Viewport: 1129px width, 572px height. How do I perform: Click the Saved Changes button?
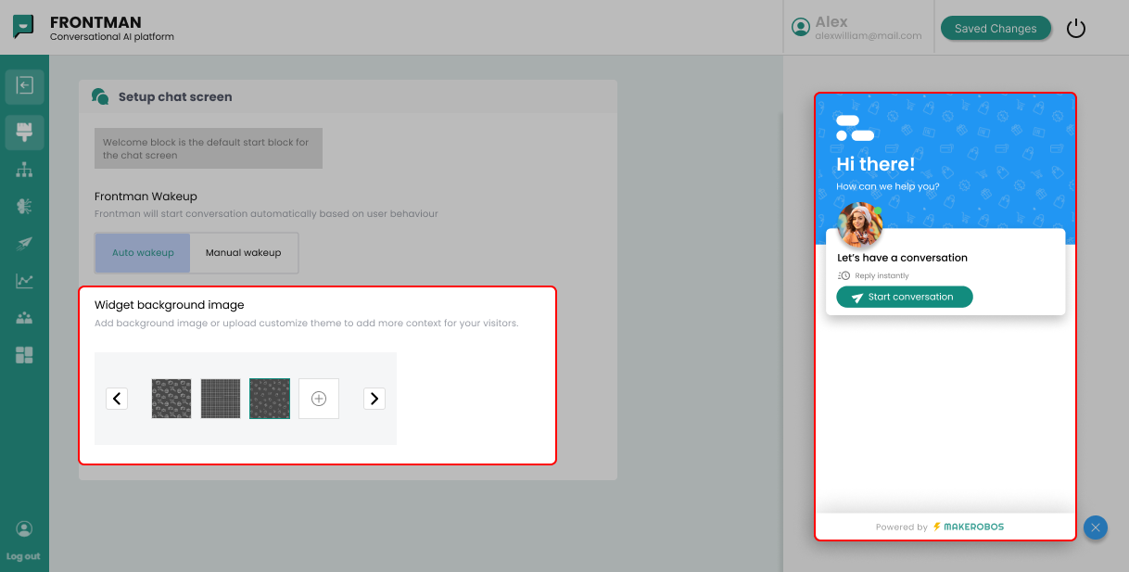tap(996, 29)
